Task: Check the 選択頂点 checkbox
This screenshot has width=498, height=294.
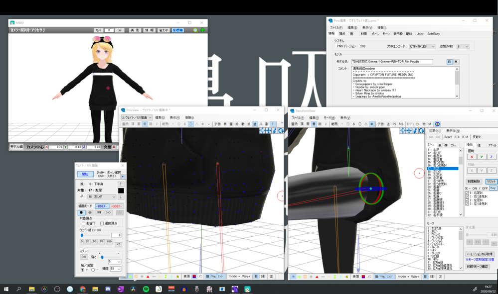Action: (x=102, y=223)
